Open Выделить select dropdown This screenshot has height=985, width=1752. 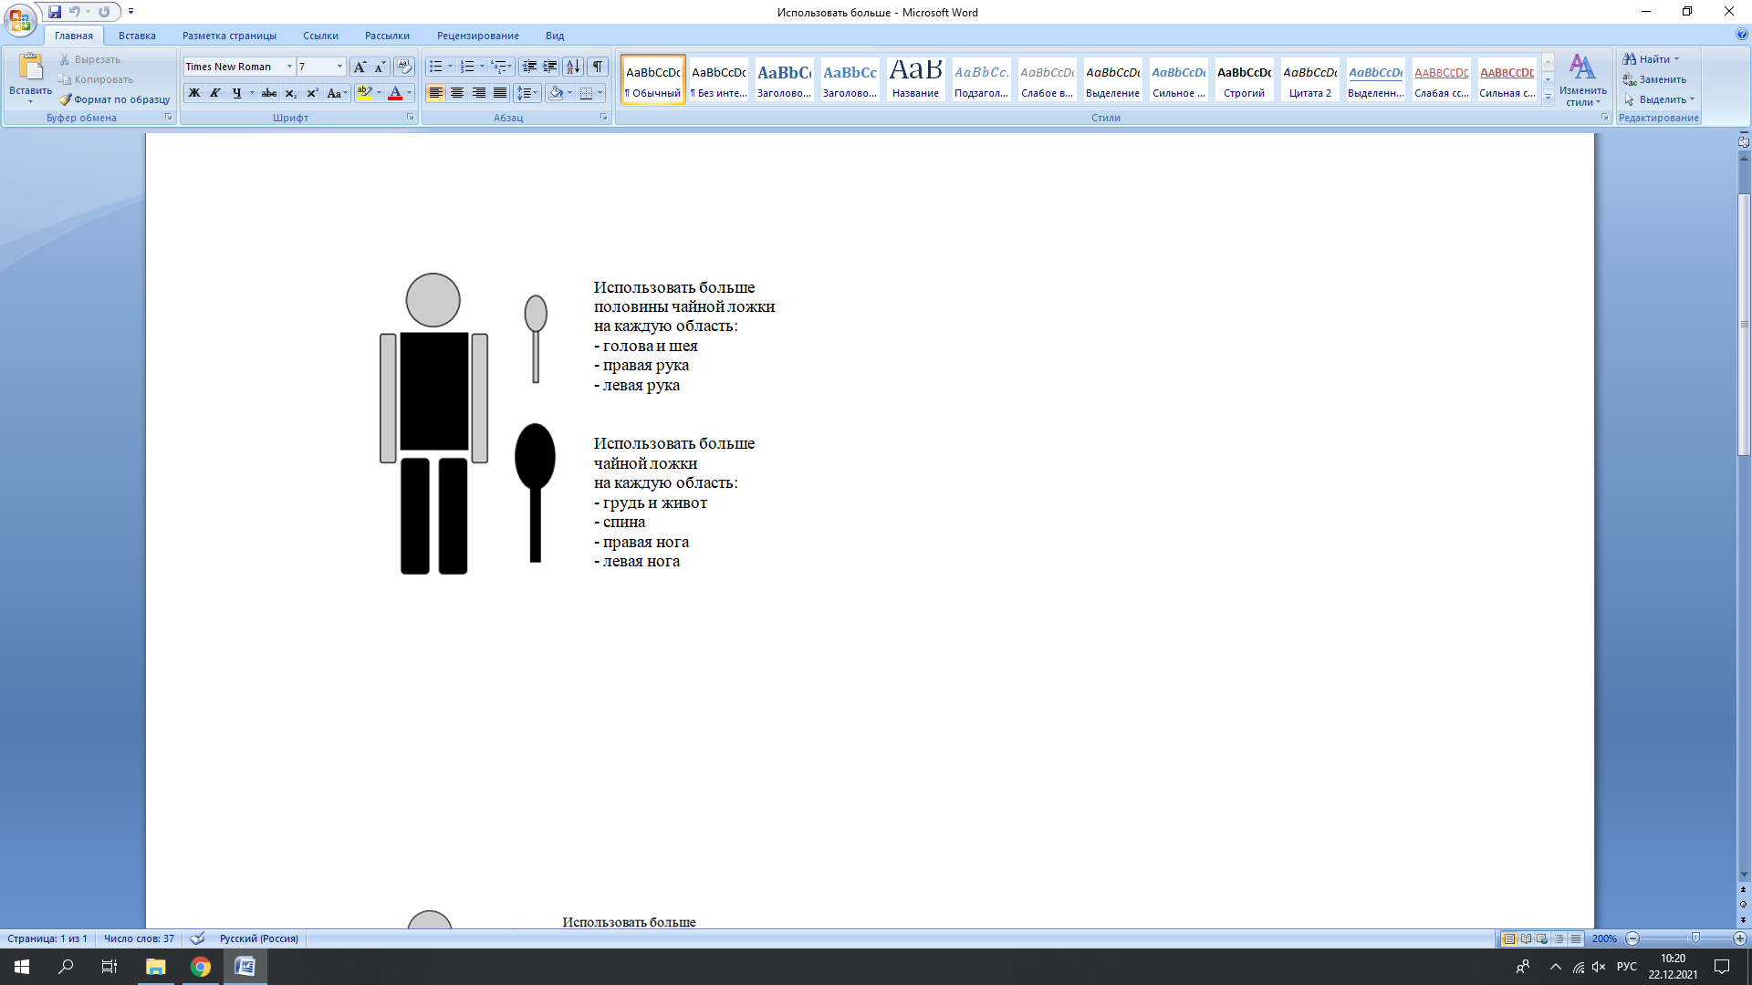point(1659,99)
